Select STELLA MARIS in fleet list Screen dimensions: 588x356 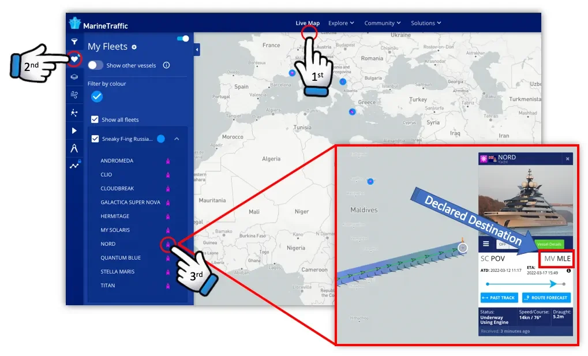point(117,272)
